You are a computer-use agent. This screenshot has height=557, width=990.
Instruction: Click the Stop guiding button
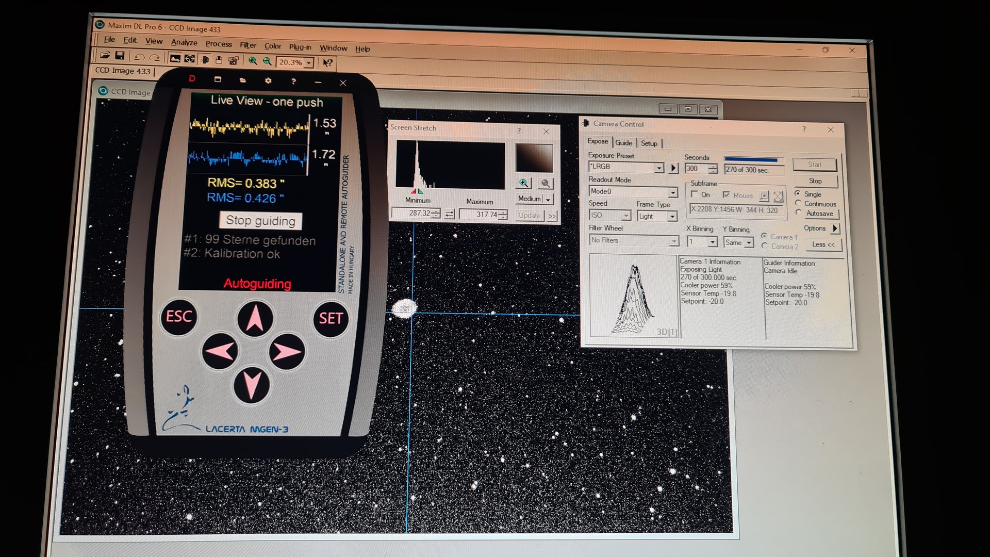coord(261,221)
